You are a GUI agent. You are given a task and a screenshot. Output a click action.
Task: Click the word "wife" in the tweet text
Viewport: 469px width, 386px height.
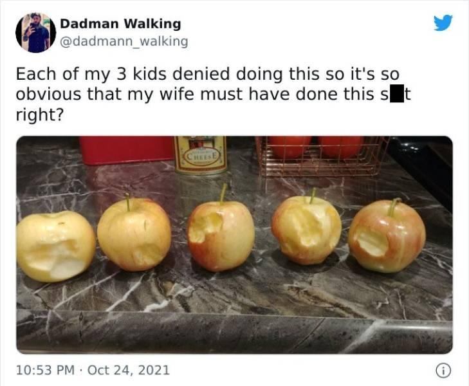point(177,94)
